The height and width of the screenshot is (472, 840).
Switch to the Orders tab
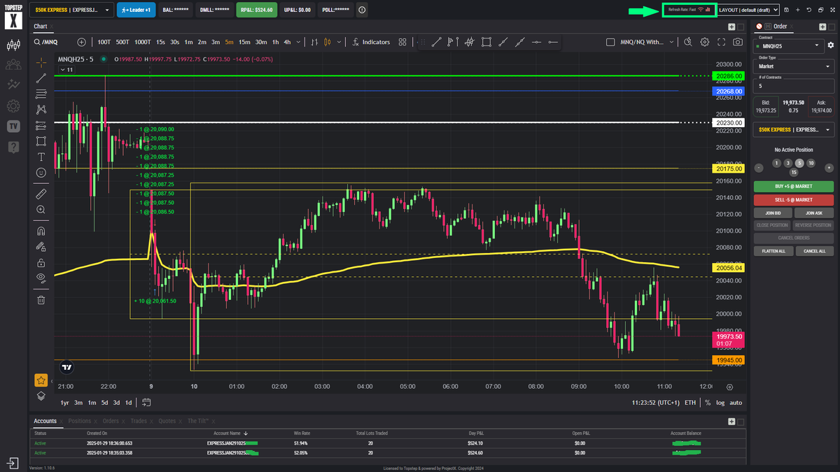pos(111,421)
